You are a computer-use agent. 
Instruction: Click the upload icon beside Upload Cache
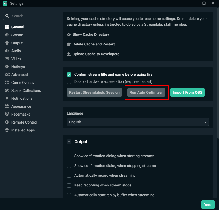(x=69, y=54)
